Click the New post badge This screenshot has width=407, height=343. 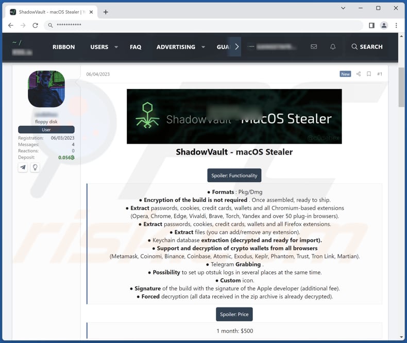[x=345, y=74]
